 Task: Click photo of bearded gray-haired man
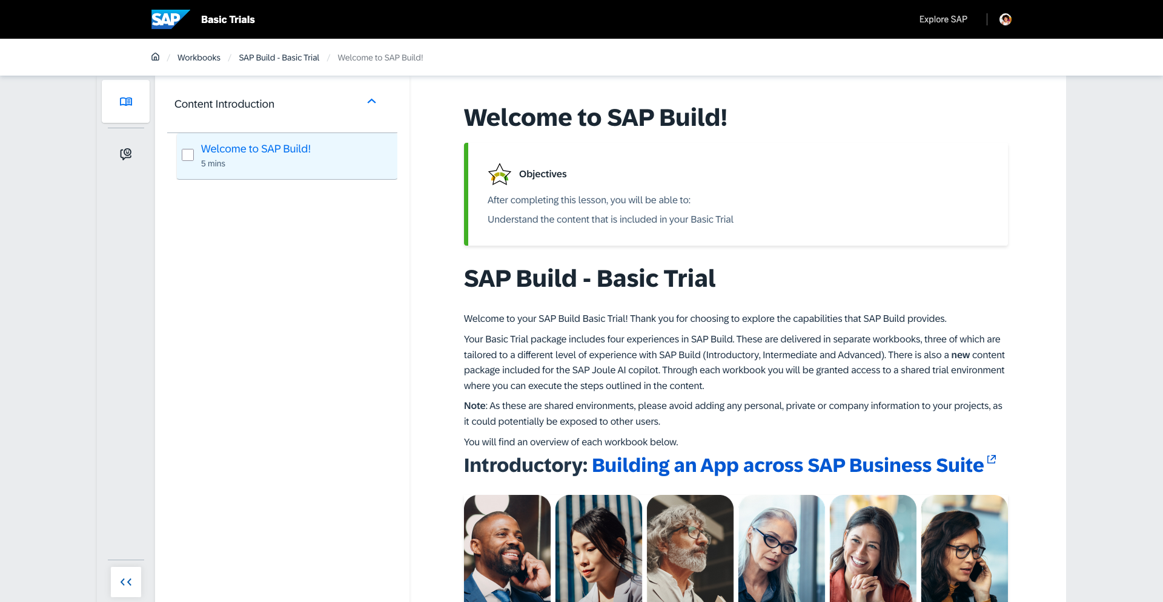click(690, 548)
